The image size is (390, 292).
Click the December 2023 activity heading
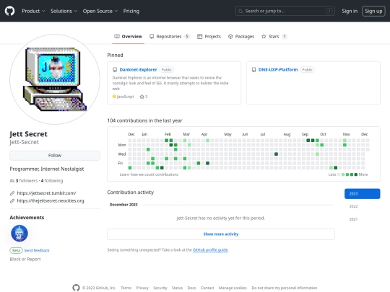123,205
